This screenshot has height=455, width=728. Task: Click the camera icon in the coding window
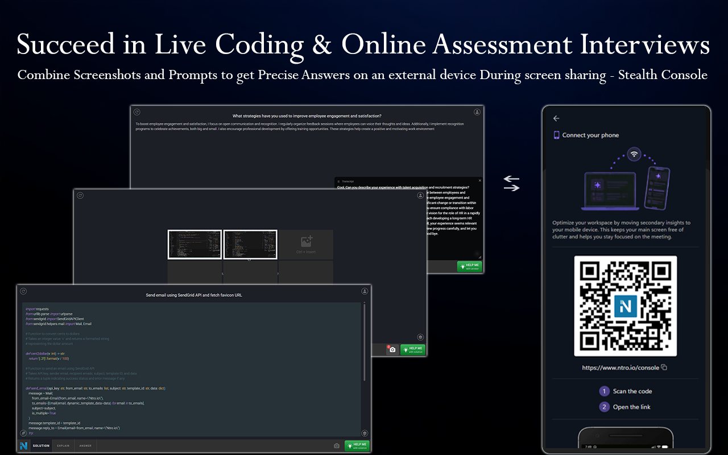pos(337,446)
